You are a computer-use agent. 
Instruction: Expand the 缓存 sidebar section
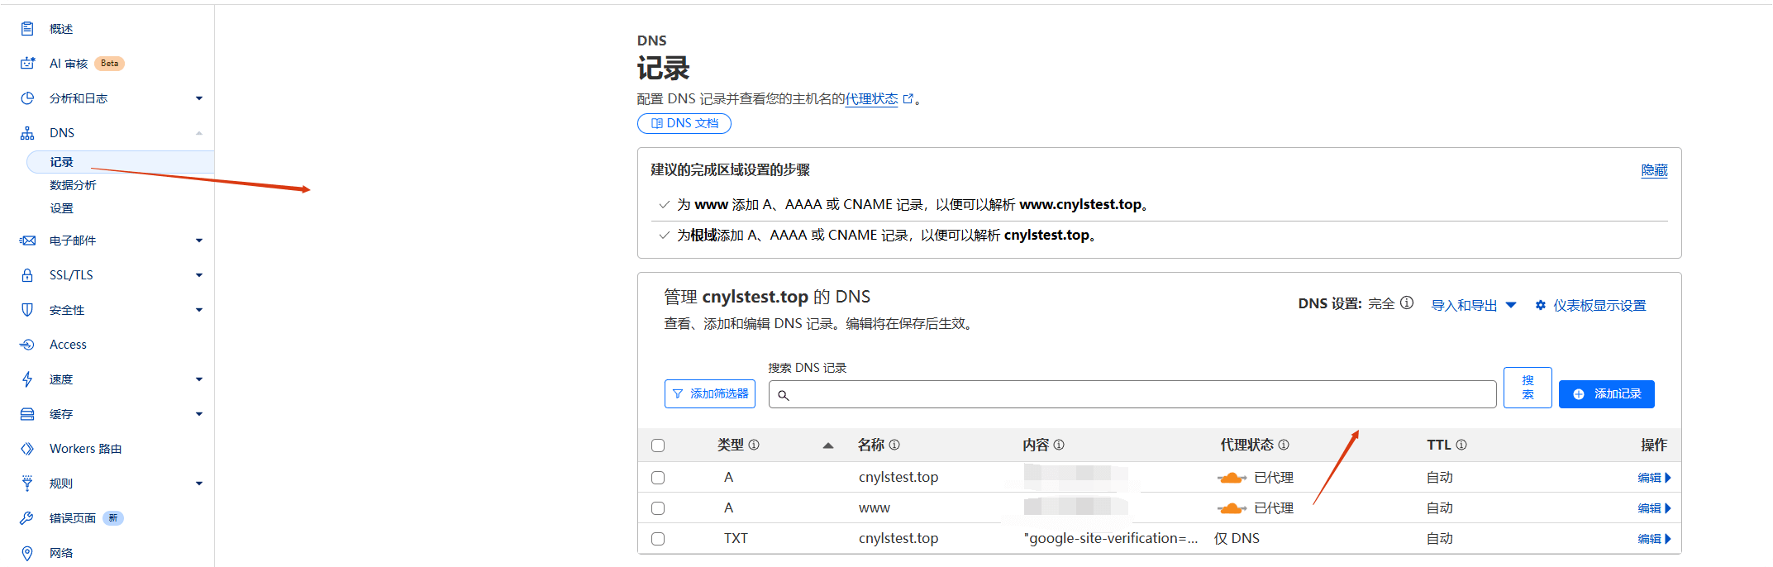pyautogui.click(x=199, y=414)
